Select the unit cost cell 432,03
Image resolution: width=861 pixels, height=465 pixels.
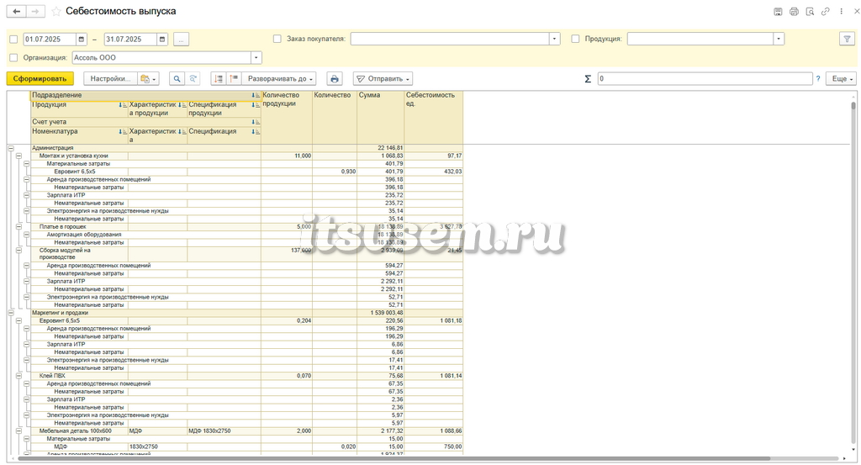pos(434,172)
